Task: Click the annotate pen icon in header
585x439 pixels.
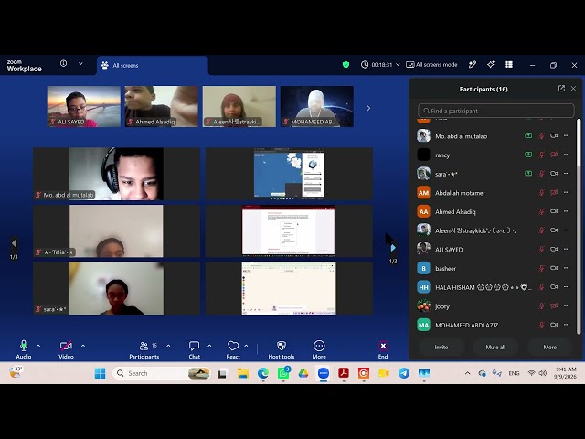Action: point(473,65)
